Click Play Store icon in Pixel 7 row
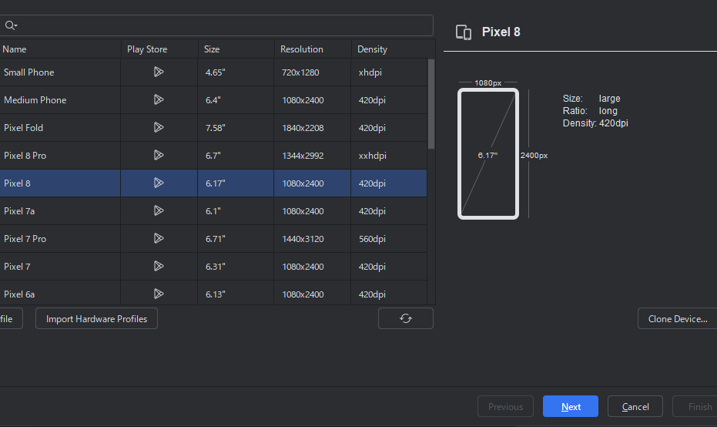The height and width of the screenshot is (427, 717). [159, 266]
